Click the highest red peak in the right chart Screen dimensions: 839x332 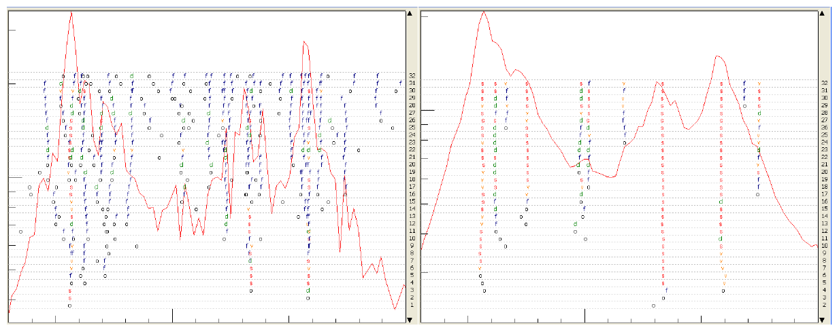(484, 12)
